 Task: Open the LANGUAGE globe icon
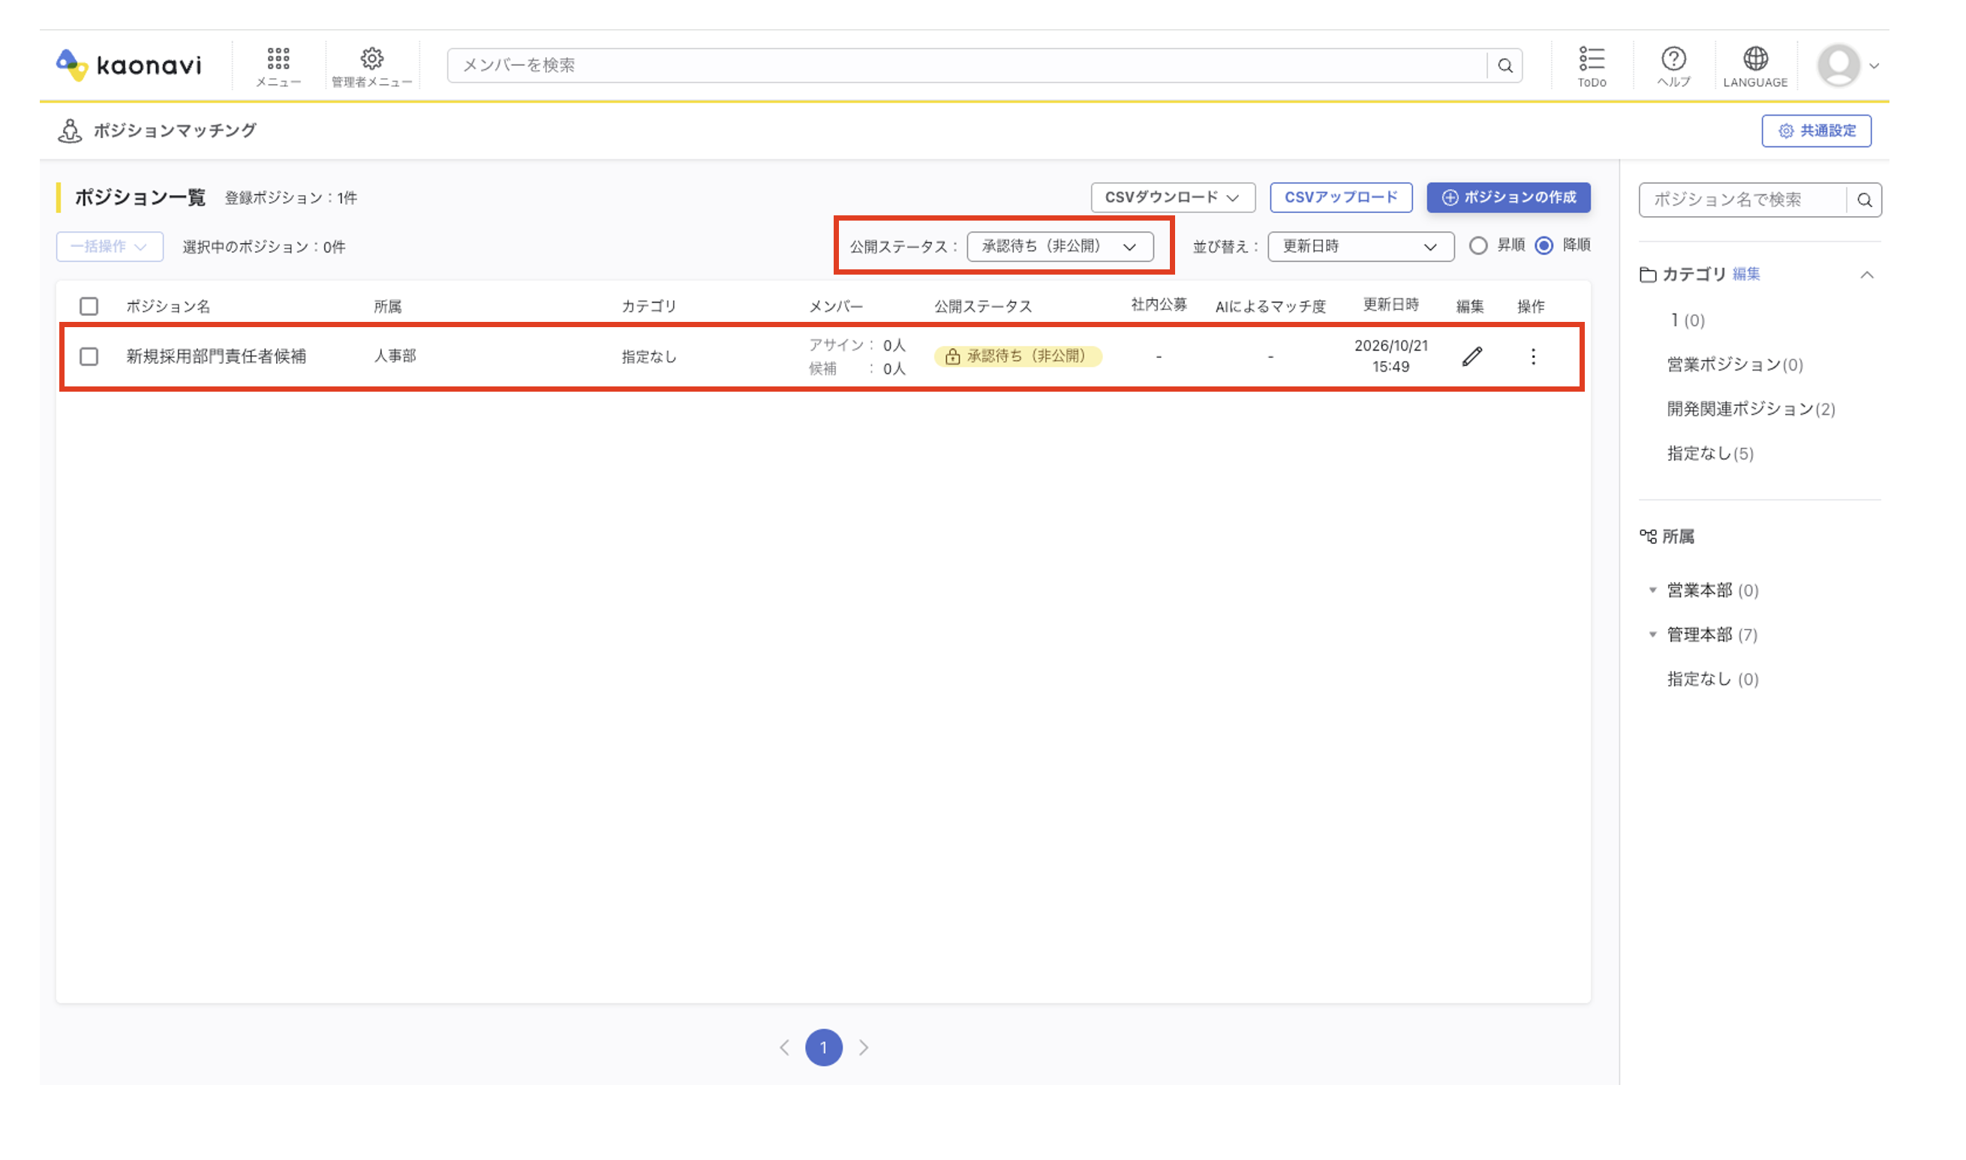[1755, 59]
